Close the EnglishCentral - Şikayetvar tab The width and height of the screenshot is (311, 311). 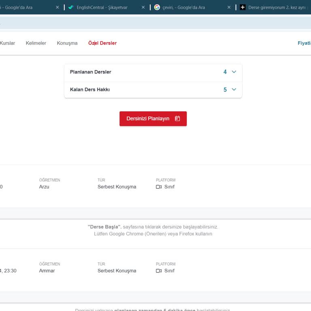[143, 7]
